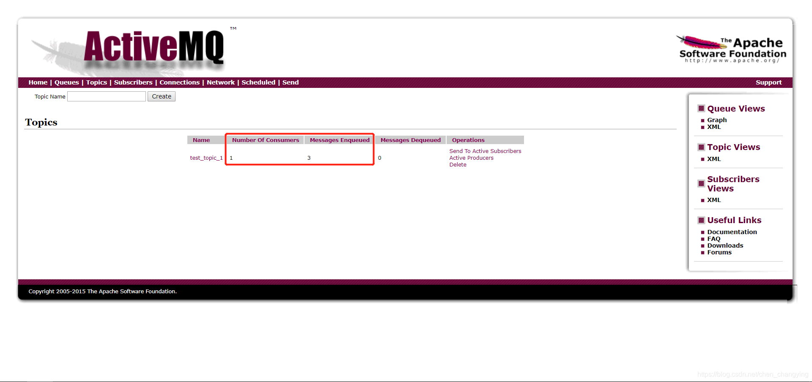Screen dimensions: 812x382
Task: Click the Operations column header
Action: point(468,140)
